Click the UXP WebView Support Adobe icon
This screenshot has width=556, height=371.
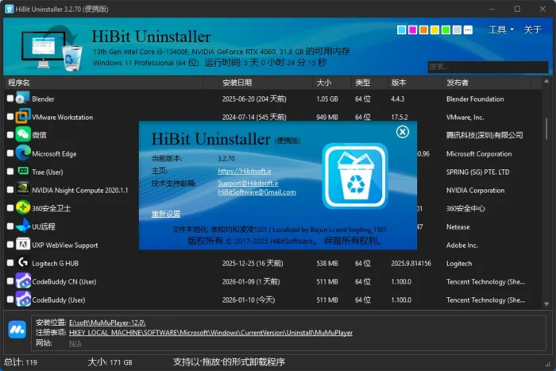coord(23,245)
